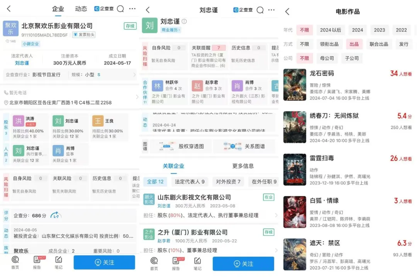
Task: Go back from the 企业 company page
Action: coord(9,9)
